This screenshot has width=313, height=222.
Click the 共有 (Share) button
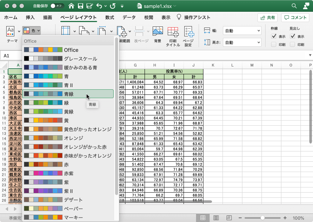[267, 17]
